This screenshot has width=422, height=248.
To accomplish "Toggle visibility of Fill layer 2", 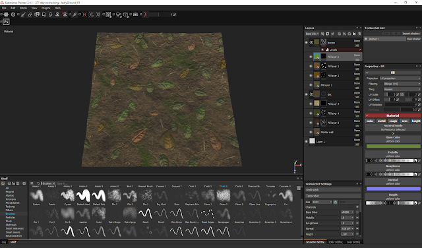I will (311, 76).
